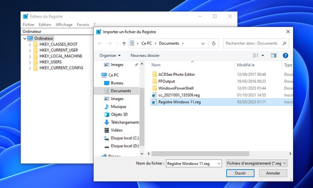313x188 pixels.
Task: Click HKEY_CLASSES_ROOT folder icon
Action: point(35,44)
